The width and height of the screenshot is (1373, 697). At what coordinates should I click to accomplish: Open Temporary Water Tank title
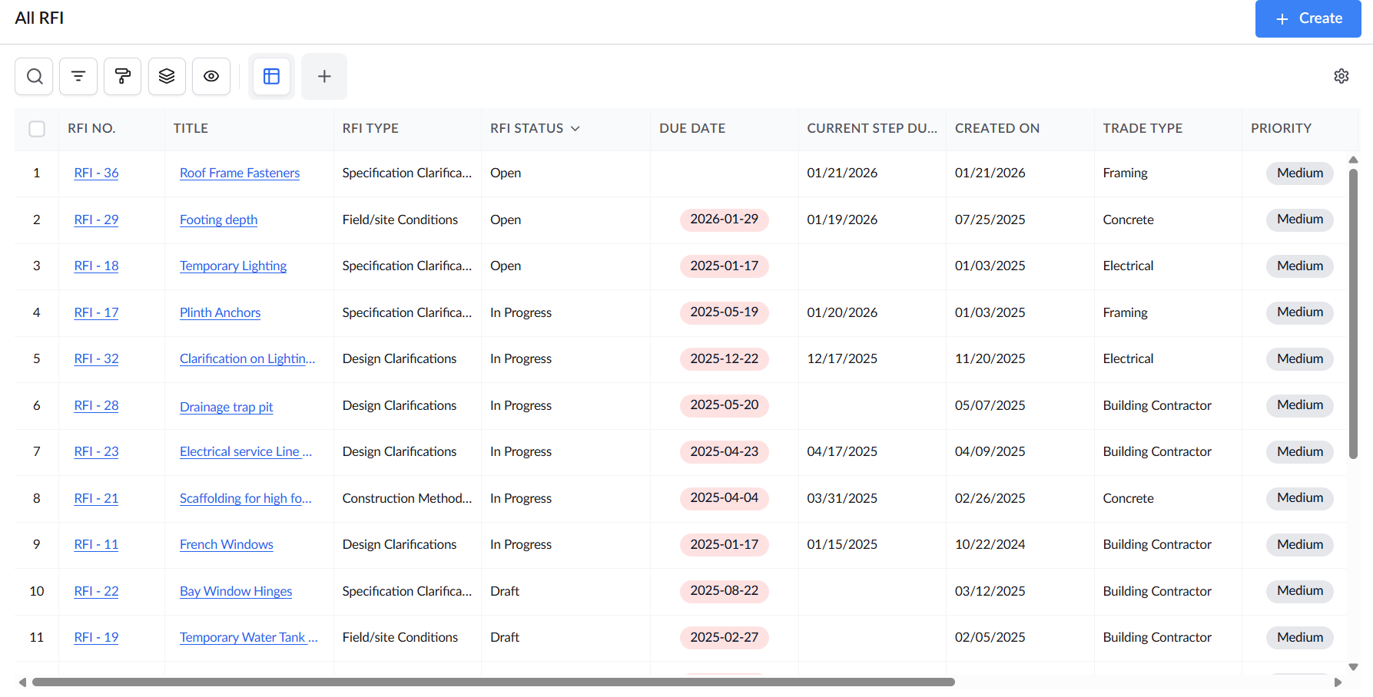pyautogui.click(x=249, y=637)
